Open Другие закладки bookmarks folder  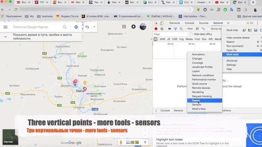250,16
